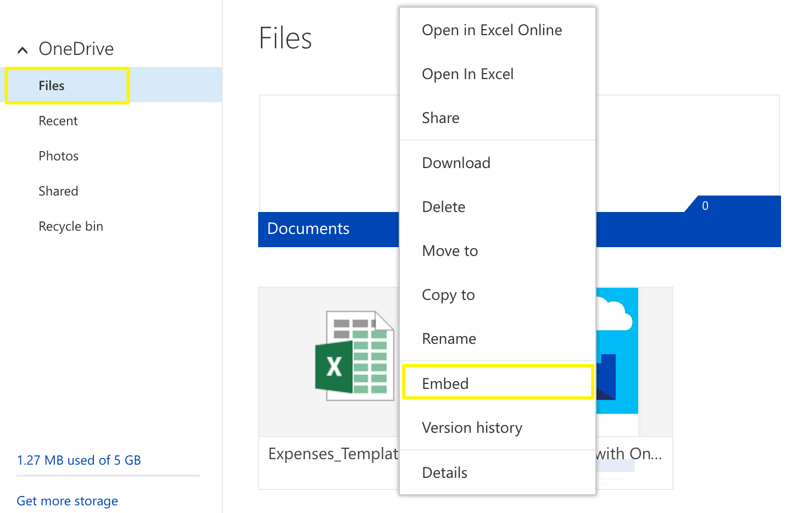Select Open in Excel Online
This screenshot has height=513, width=792.
coord(492,30)
